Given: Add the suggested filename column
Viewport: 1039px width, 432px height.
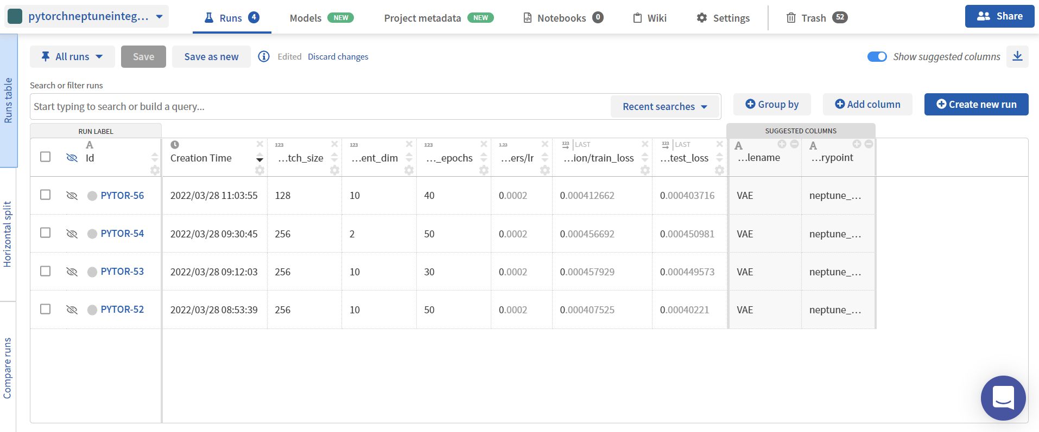Looking at the screenshot, I should point(782,144).
